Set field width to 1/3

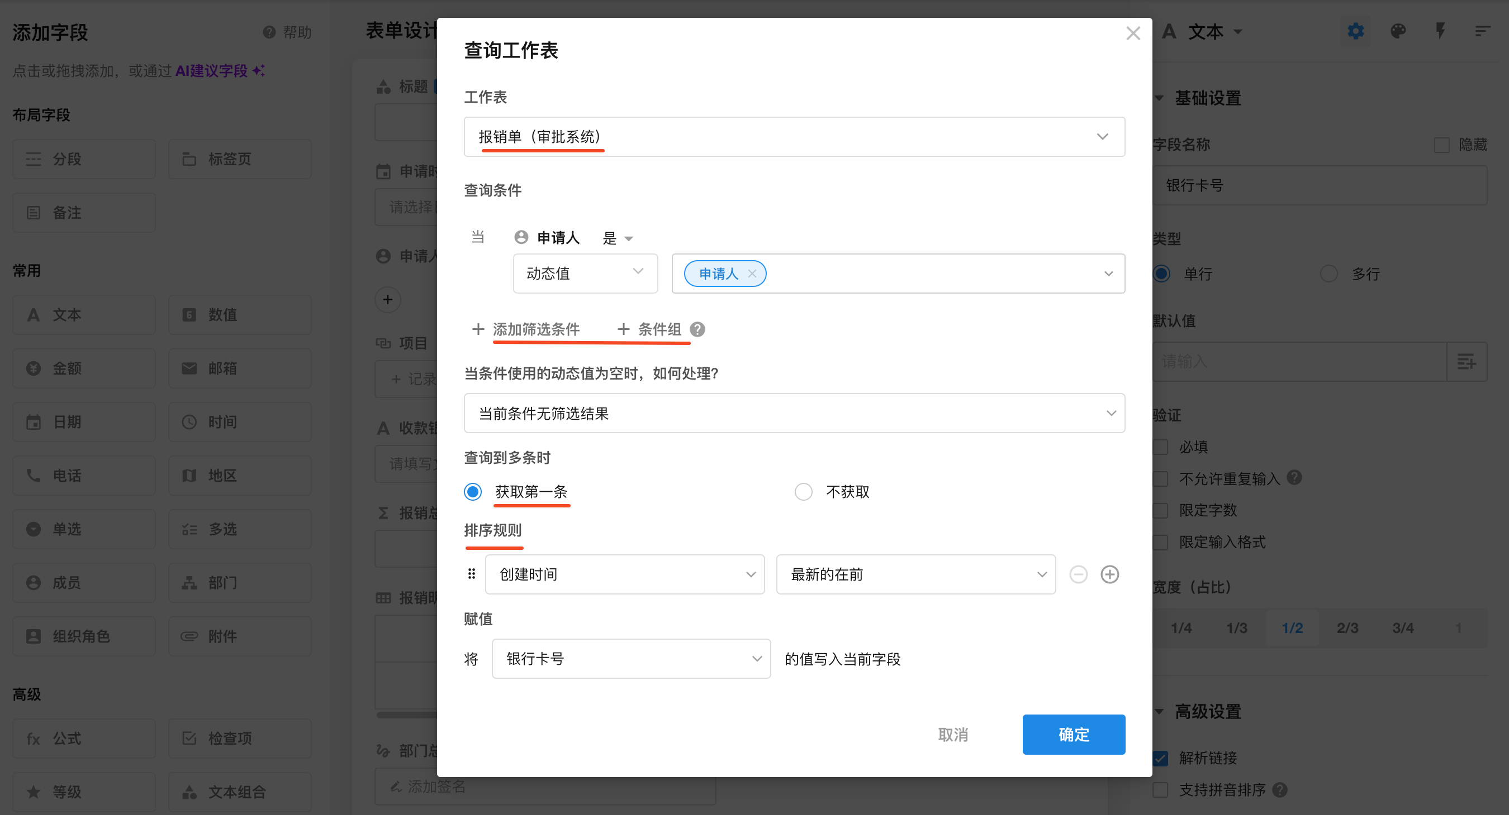tap(1236, 628)
